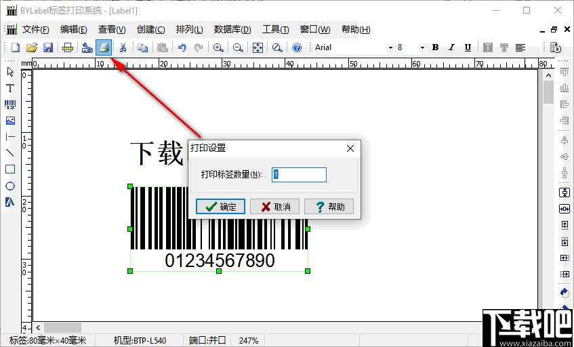Open label size setup ruler icon
The height and width of the screenshot is (347, 574).
tap(68, 47)
